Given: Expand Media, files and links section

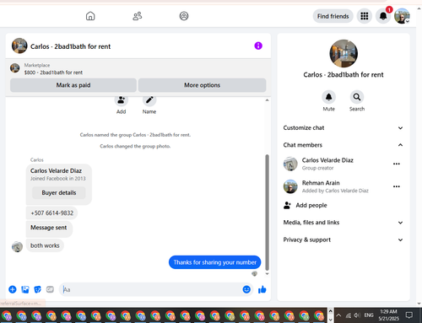Looking at the screenshot, I should (344, 223).
